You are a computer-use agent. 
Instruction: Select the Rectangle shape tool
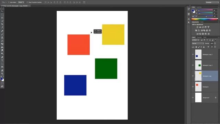point(2,67)
